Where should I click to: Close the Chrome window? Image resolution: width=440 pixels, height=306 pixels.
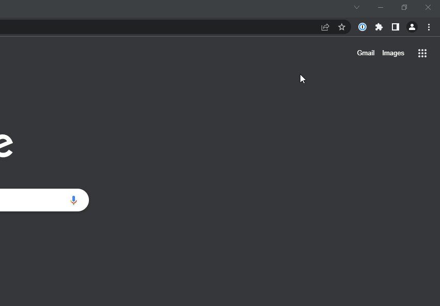428,7
